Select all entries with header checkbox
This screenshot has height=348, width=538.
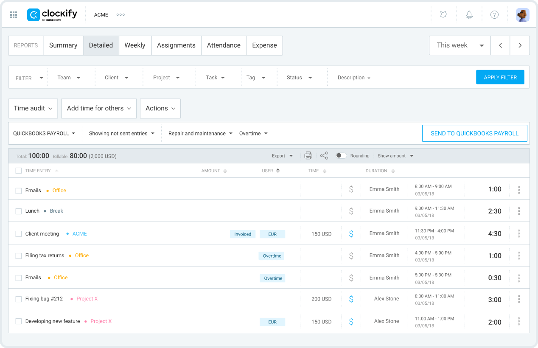click(x=19, y=171)
